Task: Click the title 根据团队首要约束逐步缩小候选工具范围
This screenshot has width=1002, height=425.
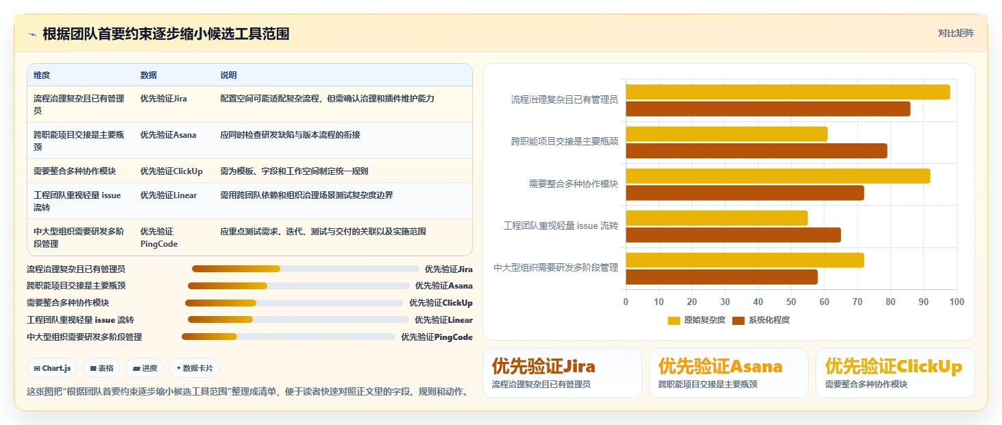Action: coord(166,34)
